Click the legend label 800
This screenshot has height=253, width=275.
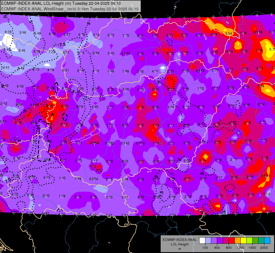pyautogui.click(x=229, y=248)
